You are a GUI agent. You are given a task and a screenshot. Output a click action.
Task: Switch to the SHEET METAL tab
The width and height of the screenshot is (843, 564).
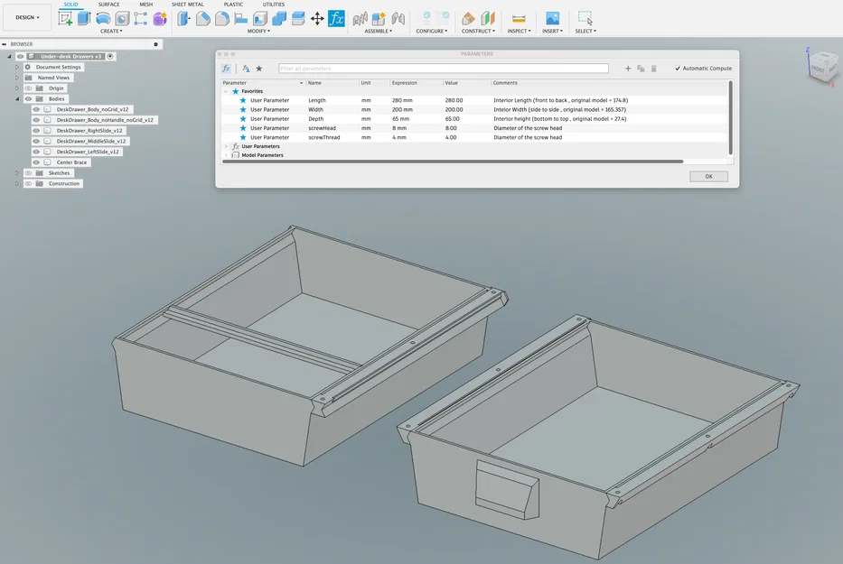click(x=187, y=4)
